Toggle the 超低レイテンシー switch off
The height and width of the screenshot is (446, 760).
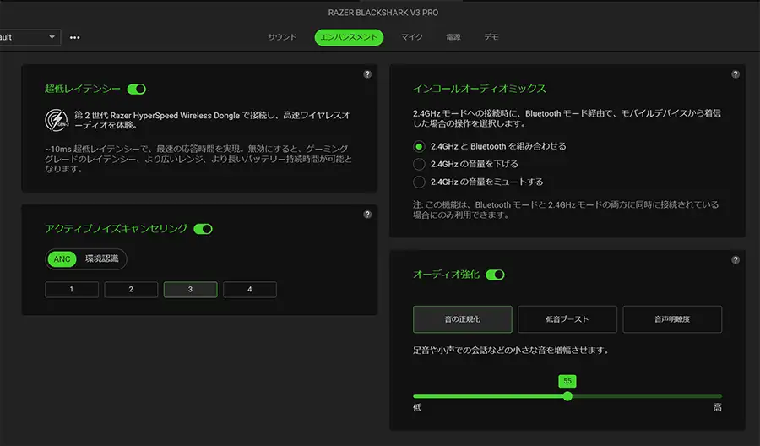coord(136,90)
